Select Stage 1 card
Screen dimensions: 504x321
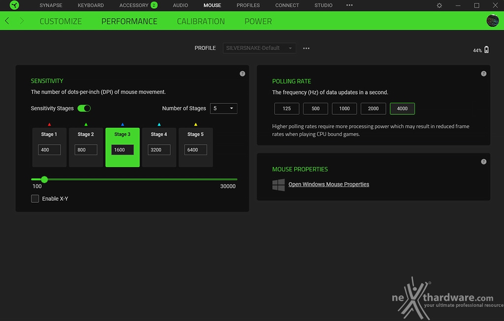(49, 147)
